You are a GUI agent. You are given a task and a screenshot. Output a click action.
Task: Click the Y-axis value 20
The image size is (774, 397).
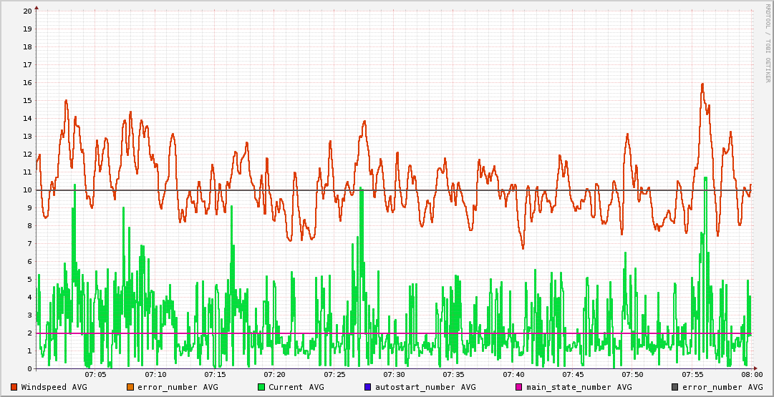(28, 11)
